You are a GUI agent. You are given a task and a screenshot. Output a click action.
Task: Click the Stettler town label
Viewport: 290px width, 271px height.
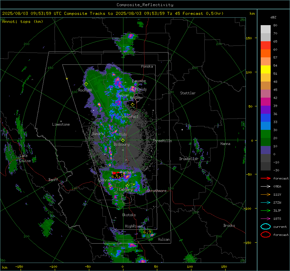[188, 93]
